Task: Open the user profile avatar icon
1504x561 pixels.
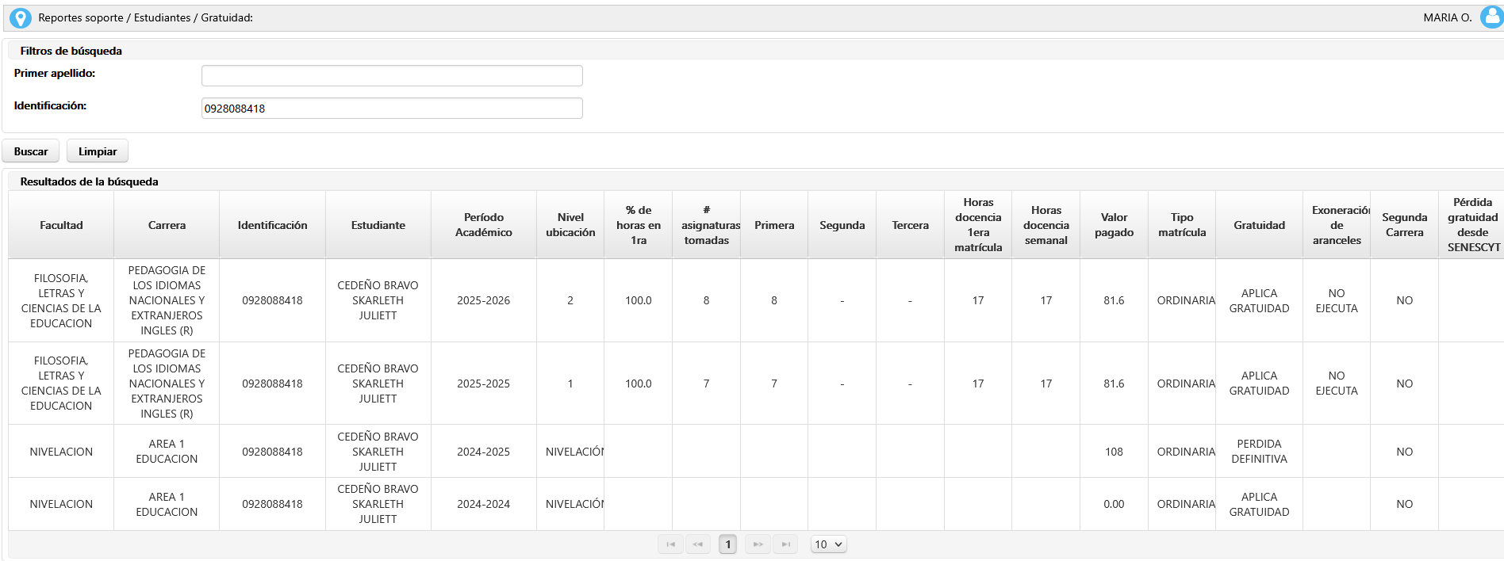Action: click(1491, 17)
